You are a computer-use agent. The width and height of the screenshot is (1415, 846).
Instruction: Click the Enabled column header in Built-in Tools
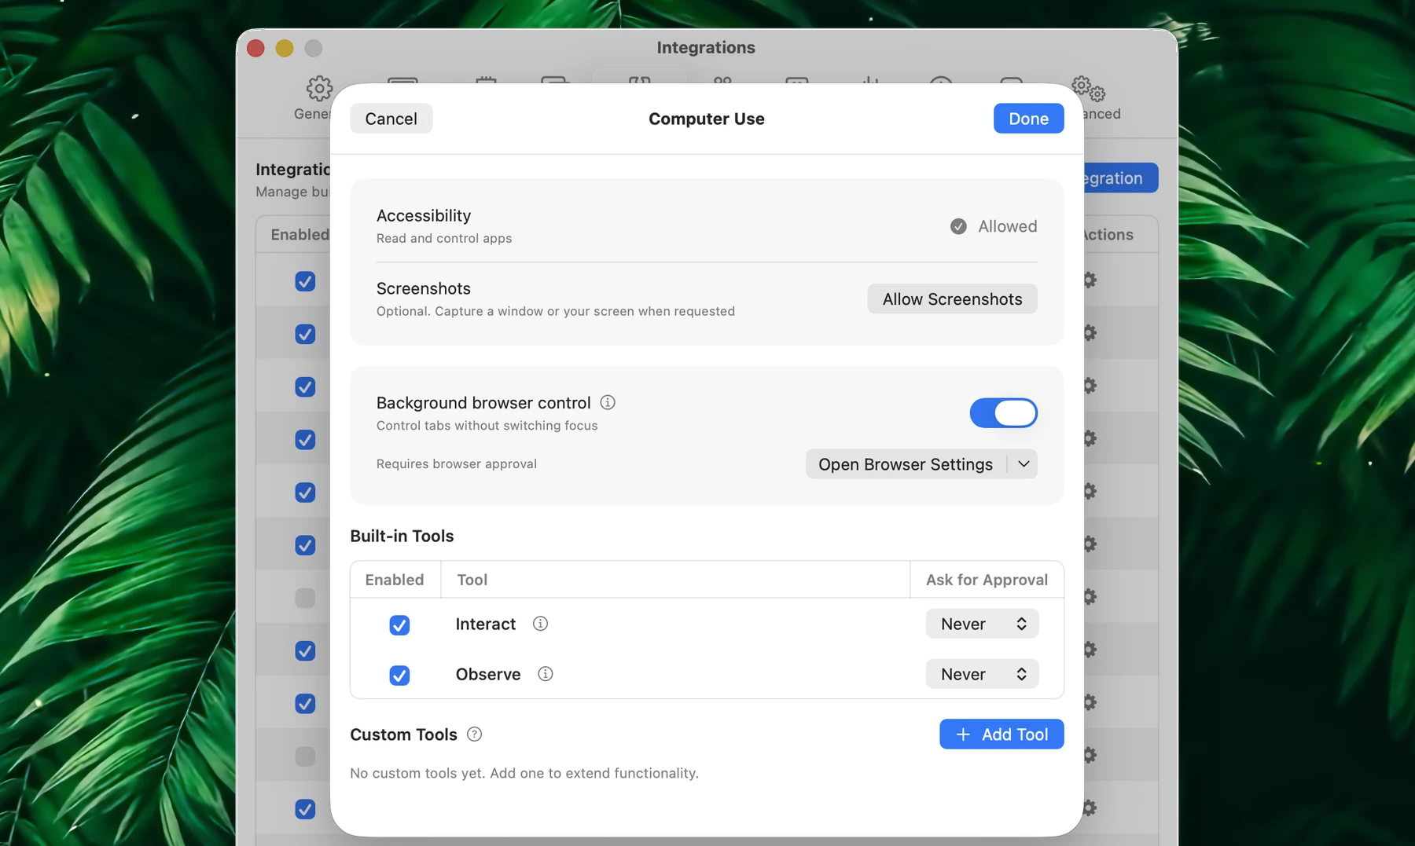[x=394, y=580]
